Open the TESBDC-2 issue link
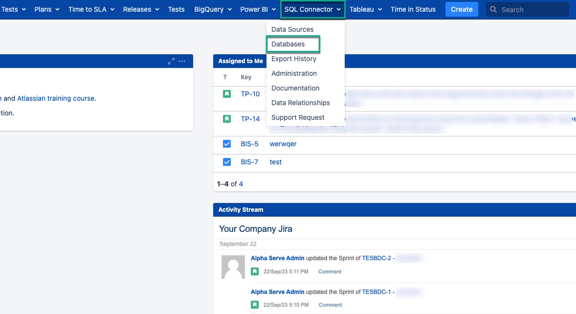The height and width of the screenshot is (314, 576). pos(377,258)
